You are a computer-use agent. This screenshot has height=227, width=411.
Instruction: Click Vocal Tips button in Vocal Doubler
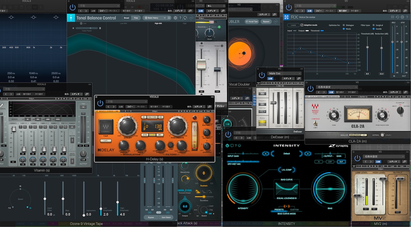(x=251, y=21)
